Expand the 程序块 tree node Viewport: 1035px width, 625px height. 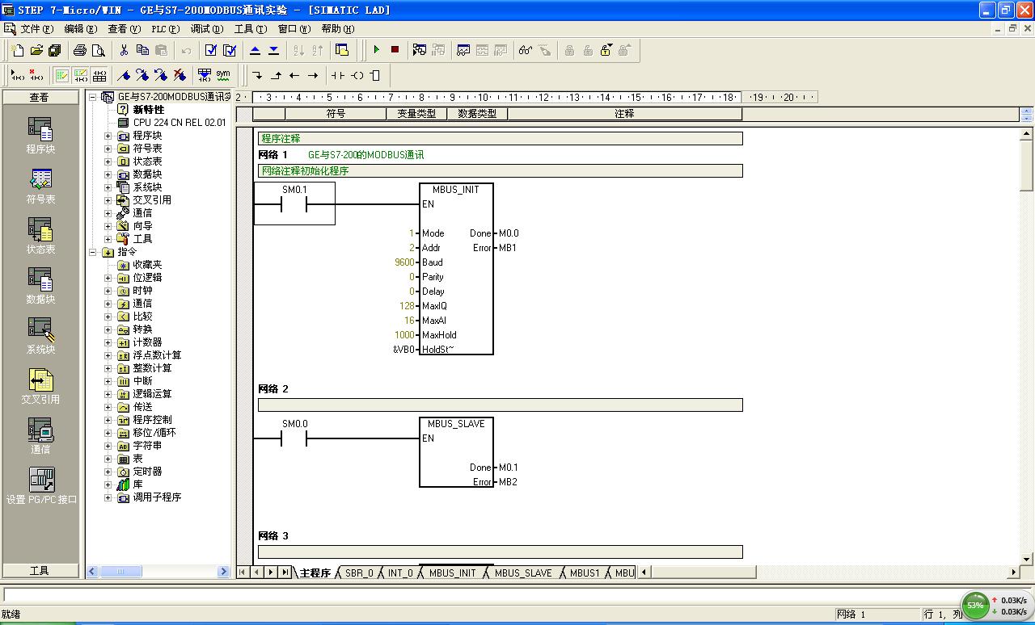click(108, 136)
